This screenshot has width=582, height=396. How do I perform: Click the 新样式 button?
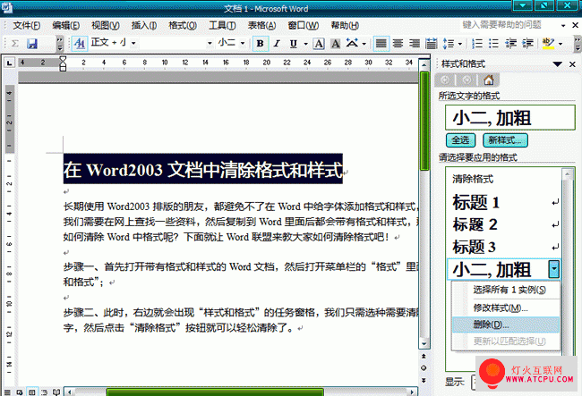[x=505, y=140]
